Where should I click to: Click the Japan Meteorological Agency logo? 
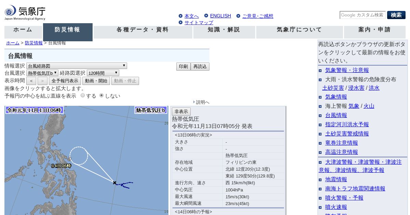click(25, 13)
